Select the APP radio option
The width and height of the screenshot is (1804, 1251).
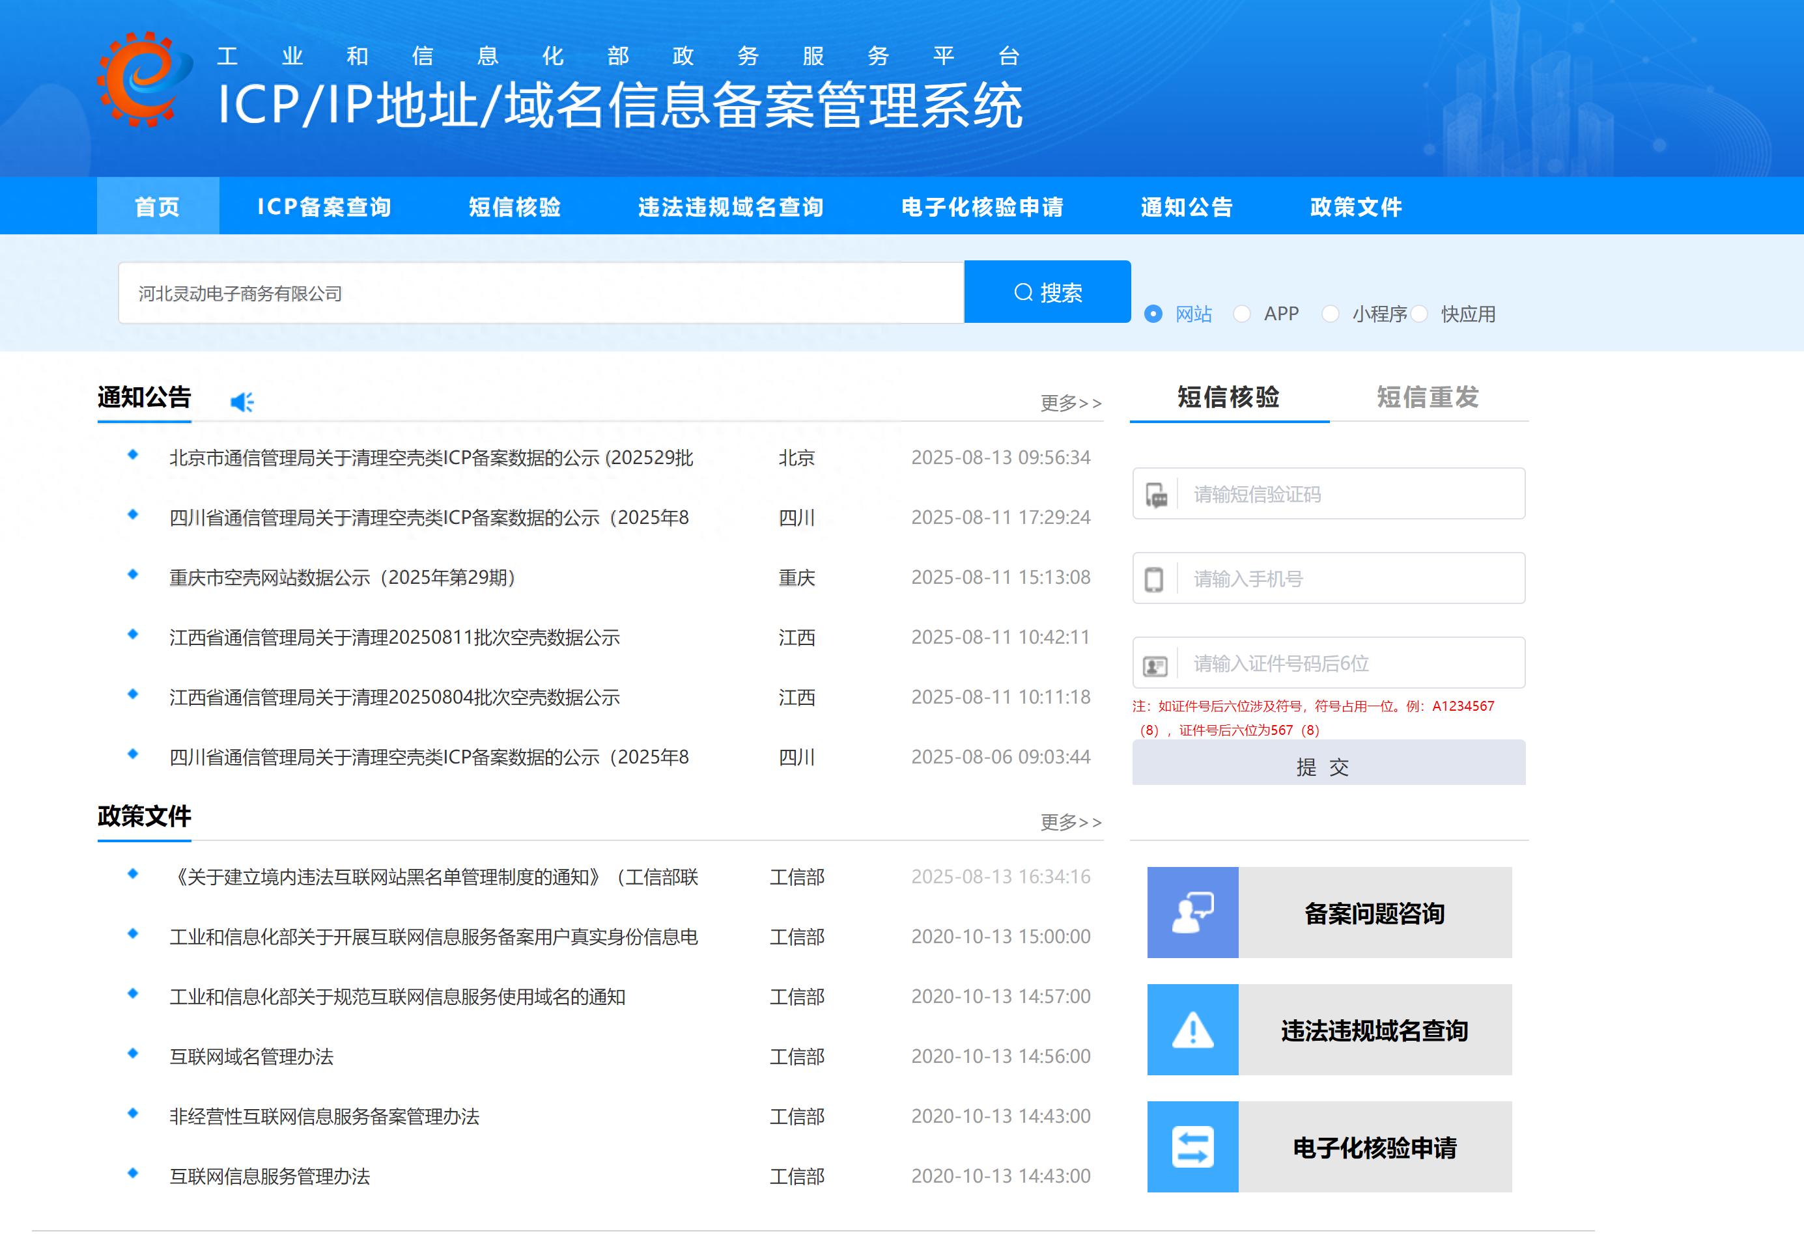point(1241,314)
